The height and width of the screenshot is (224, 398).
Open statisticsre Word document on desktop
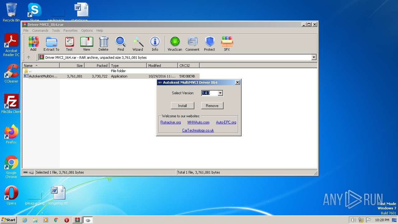(81, 12)
